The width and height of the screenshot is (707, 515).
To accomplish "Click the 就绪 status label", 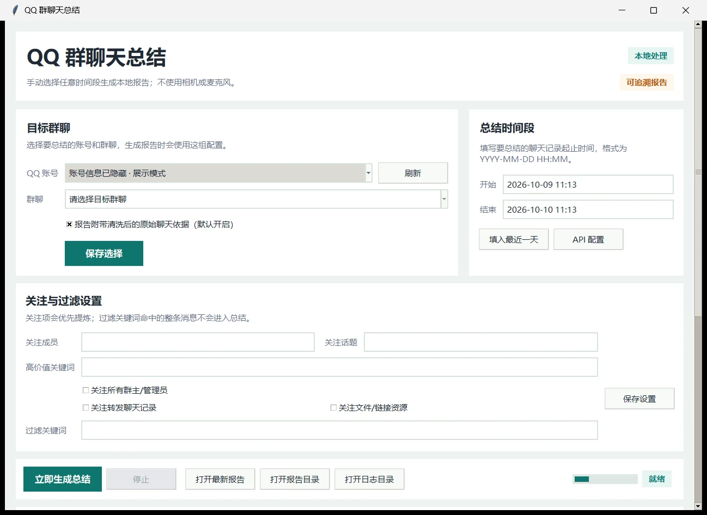I will (x=657, y=479).
